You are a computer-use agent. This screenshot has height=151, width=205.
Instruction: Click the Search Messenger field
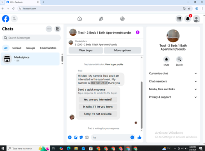(x=31, y=38)
